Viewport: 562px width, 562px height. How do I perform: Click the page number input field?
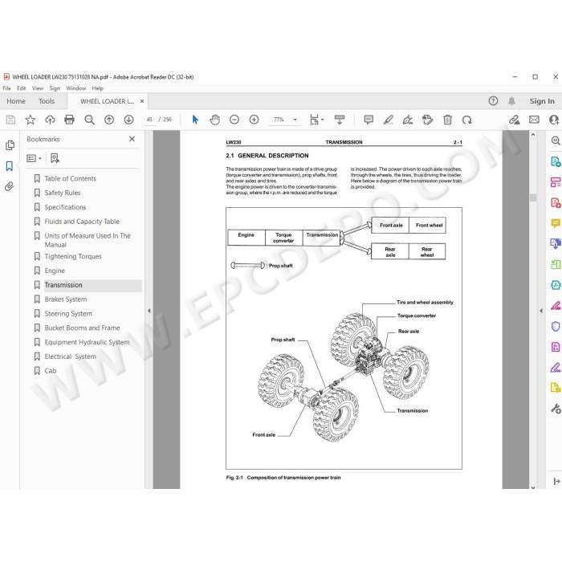(149, 120)
